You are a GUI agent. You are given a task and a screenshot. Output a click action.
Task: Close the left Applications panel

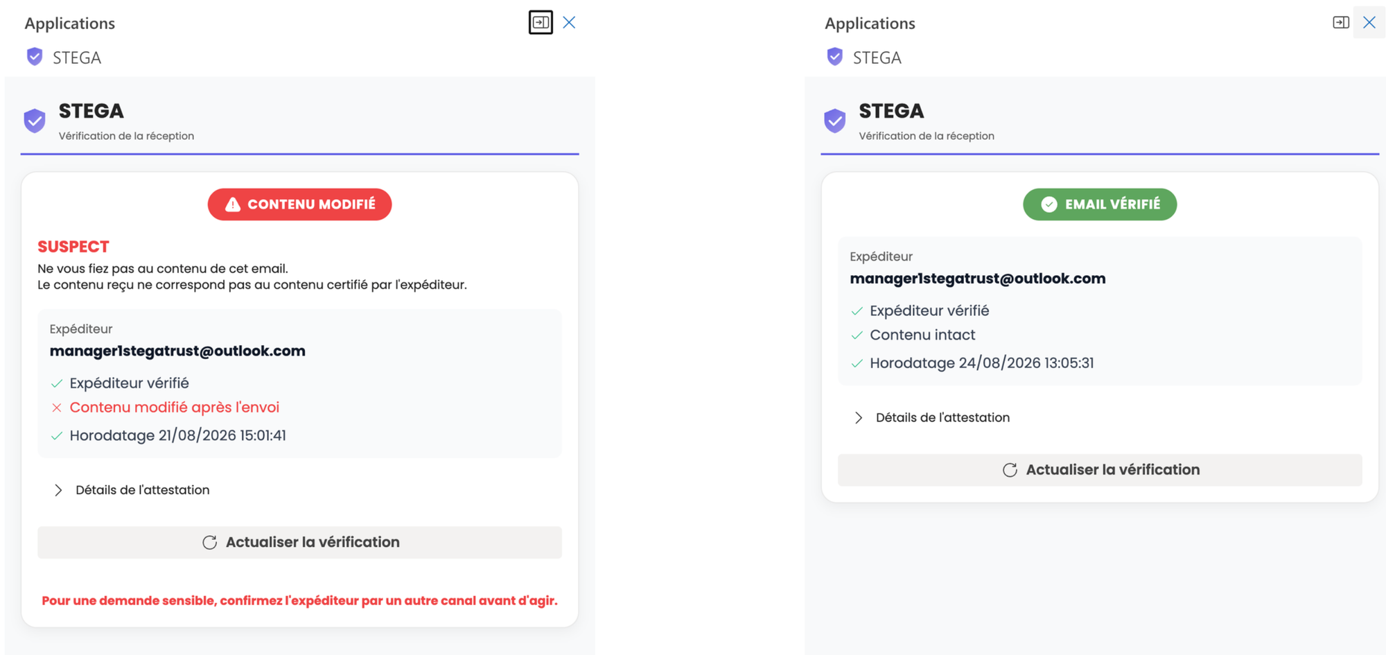(x=569, y=22)
